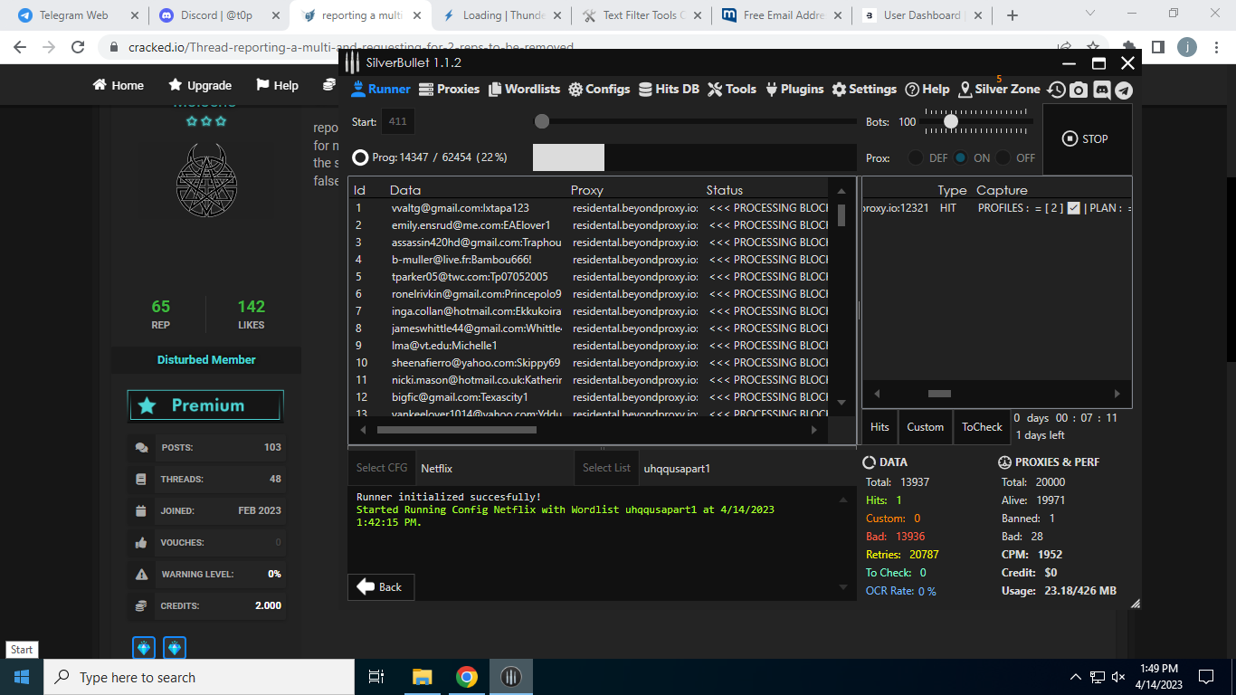Open the Chrome three-dot menu

(1214, 47)
